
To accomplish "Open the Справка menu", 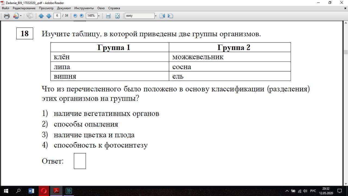I will [114, 8].
